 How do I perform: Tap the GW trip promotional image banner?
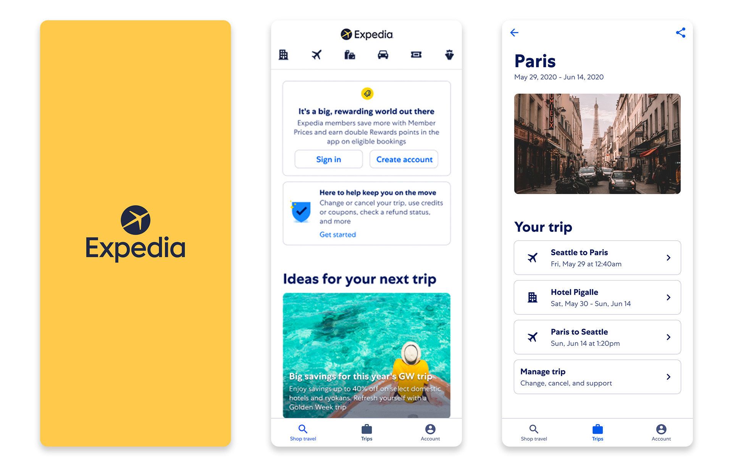coord(366,356)
